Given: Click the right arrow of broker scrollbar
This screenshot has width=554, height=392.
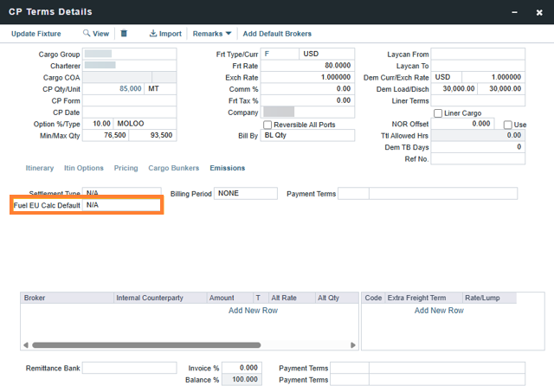Looking at the screenshot, I should point(353,345).
